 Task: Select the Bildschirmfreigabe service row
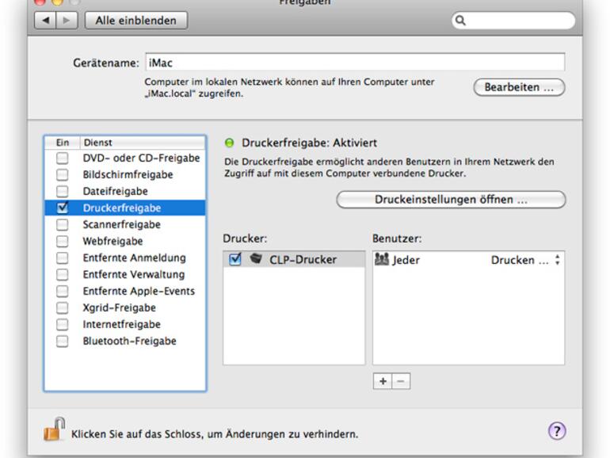pyautogui.click(x=125, y=174)
